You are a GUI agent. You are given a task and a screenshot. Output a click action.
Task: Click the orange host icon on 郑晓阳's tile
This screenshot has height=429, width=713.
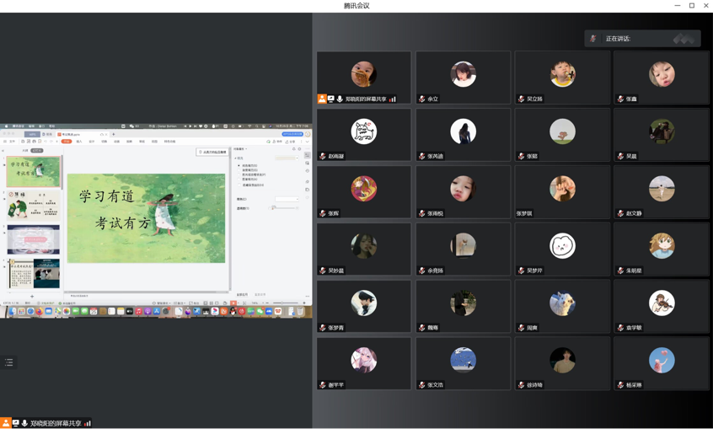[322, 99]
